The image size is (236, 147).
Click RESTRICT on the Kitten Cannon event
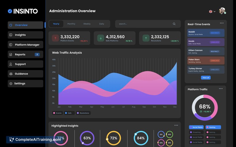(215, 51)
